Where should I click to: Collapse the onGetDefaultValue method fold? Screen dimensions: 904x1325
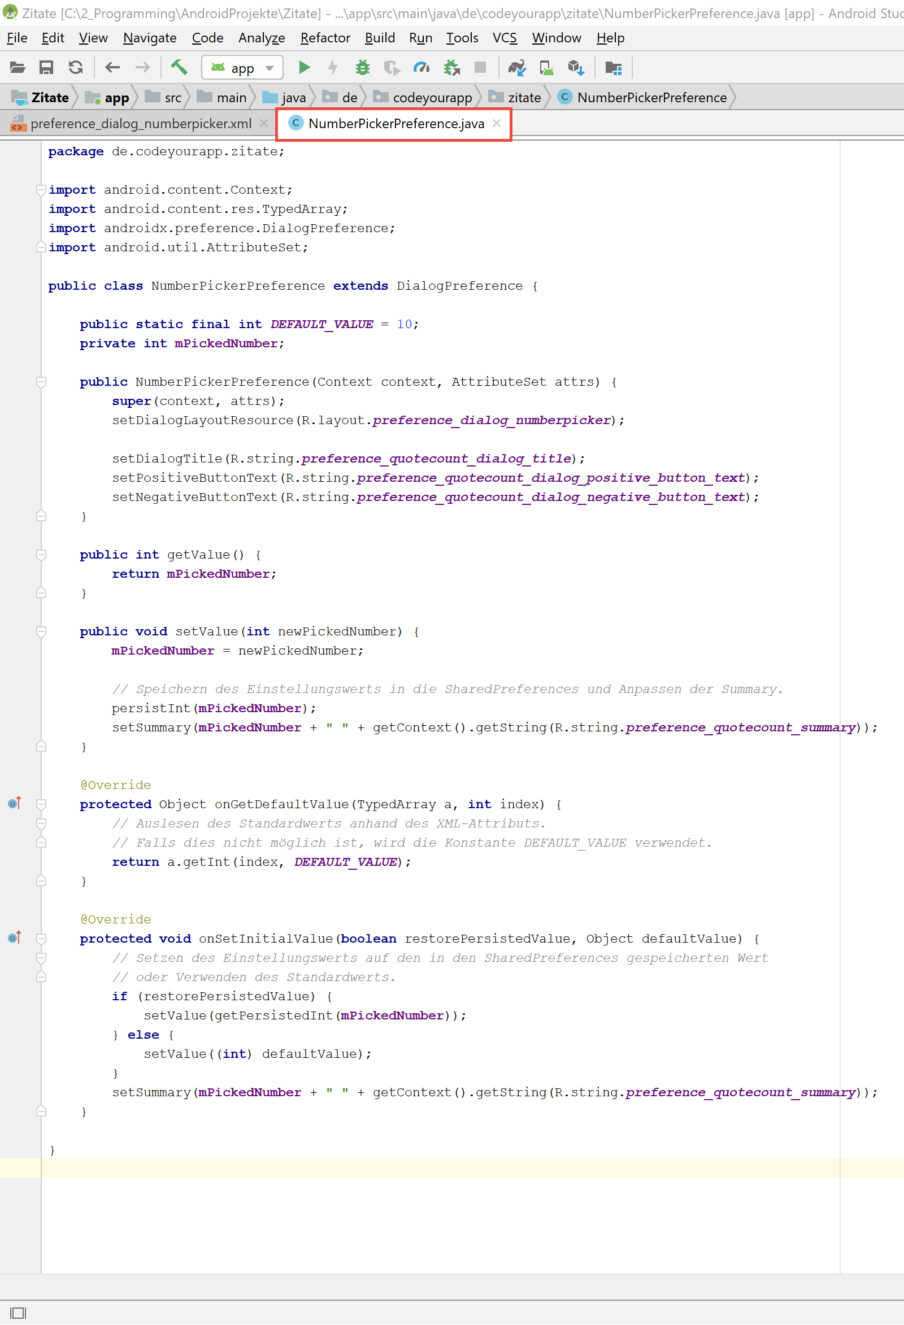41,804
